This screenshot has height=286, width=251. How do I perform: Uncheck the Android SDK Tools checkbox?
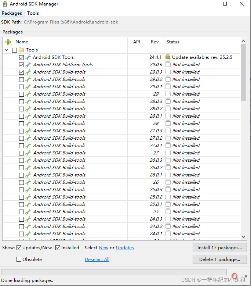pyautogui.click(x=22, y=57)
